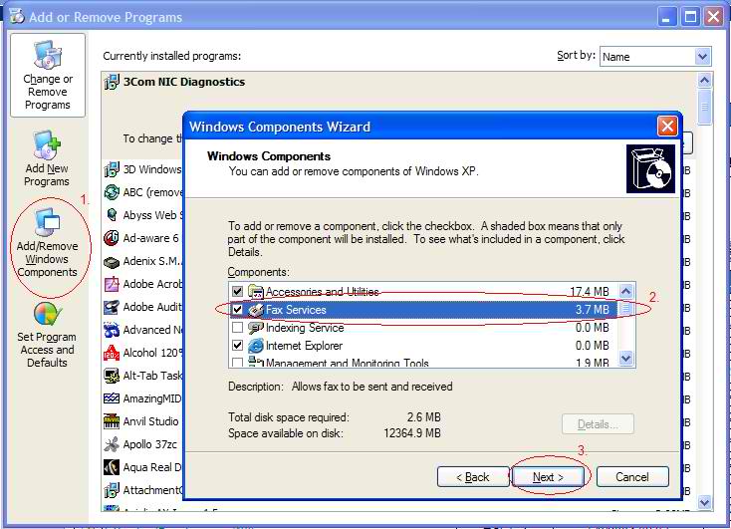
Task: Minimize the Add or Remove Programs window
Action: pos(667,17)
